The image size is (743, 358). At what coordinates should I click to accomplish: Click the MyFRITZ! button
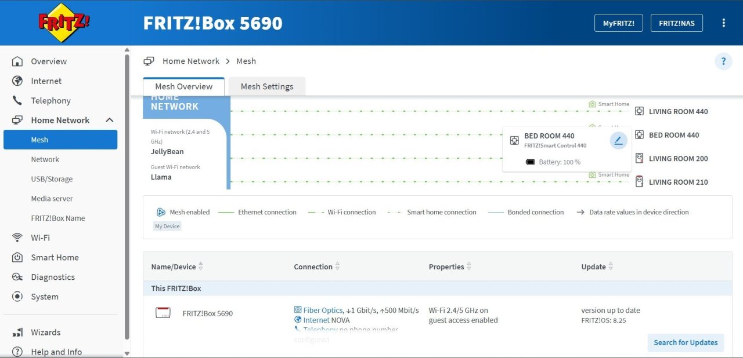(618, 23)
